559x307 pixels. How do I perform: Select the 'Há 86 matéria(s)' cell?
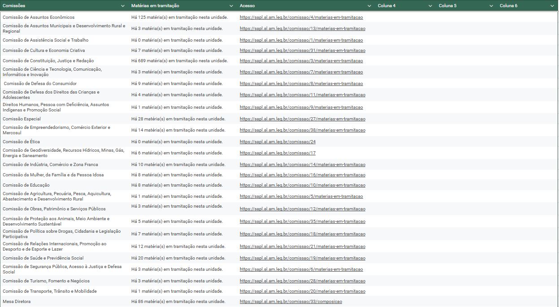pyautogui.click(x=183, y=302)
